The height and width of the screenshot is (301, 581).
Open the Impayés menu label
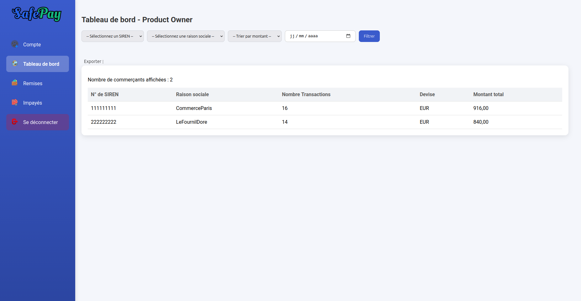pos(33,103)
